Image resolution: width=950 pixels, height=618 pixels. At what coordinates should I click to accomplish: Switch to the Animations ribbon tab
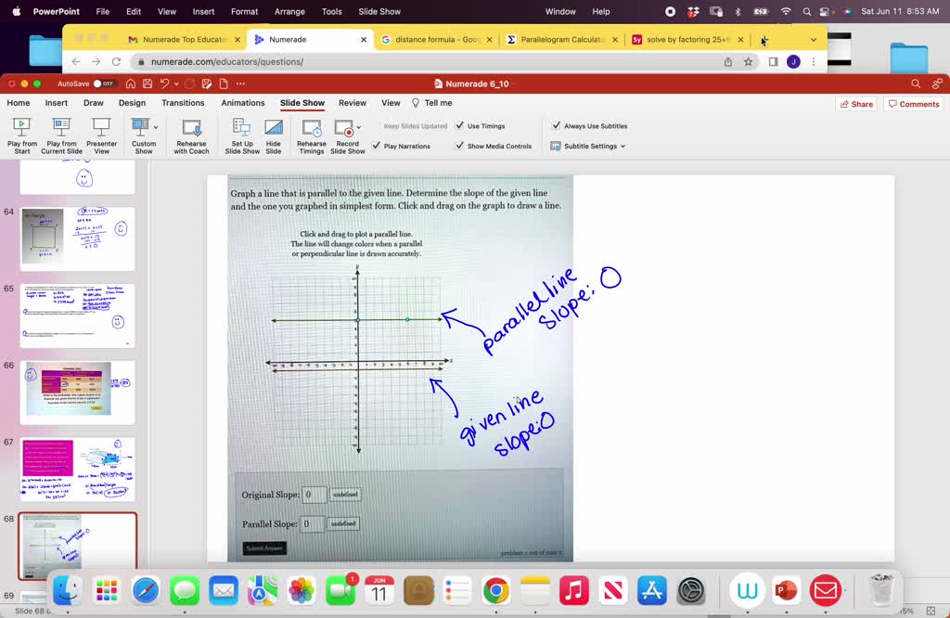(243, 103)
